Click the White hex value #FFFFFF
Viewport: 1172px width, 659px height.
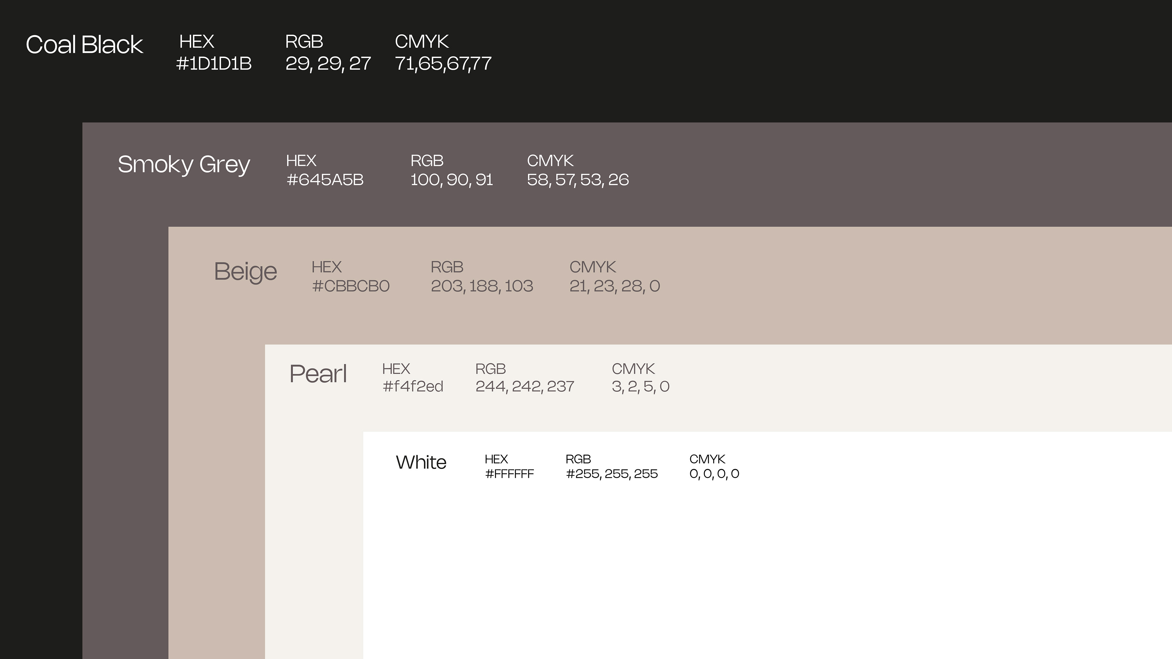coord(509,474)
